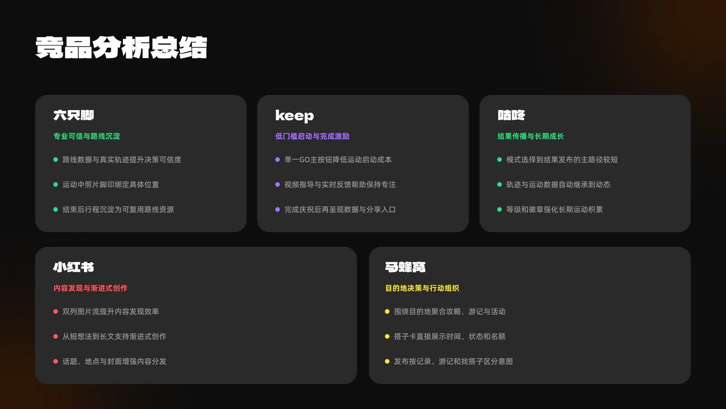Click bullet 单一GO主按钮降低运动启动成本
The width and height of the screenshot is (726, 409).
338,160
